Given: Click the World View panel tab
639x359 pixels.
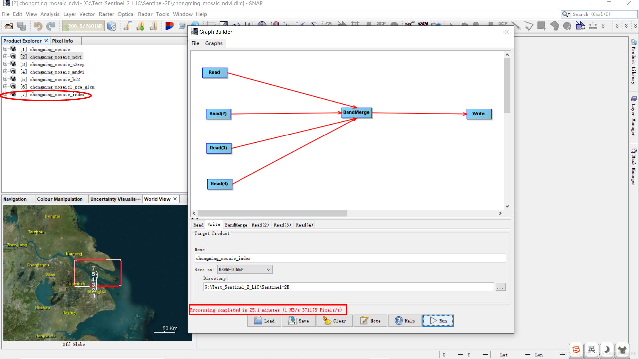Looking at the screenshot, I should (x=157, y=199).
